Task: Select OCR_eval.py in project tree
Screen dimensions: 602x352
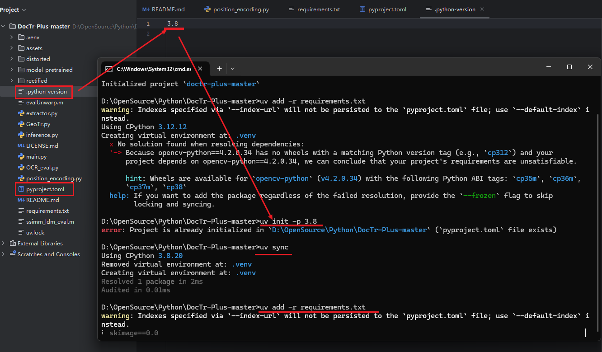Action: 42,167
